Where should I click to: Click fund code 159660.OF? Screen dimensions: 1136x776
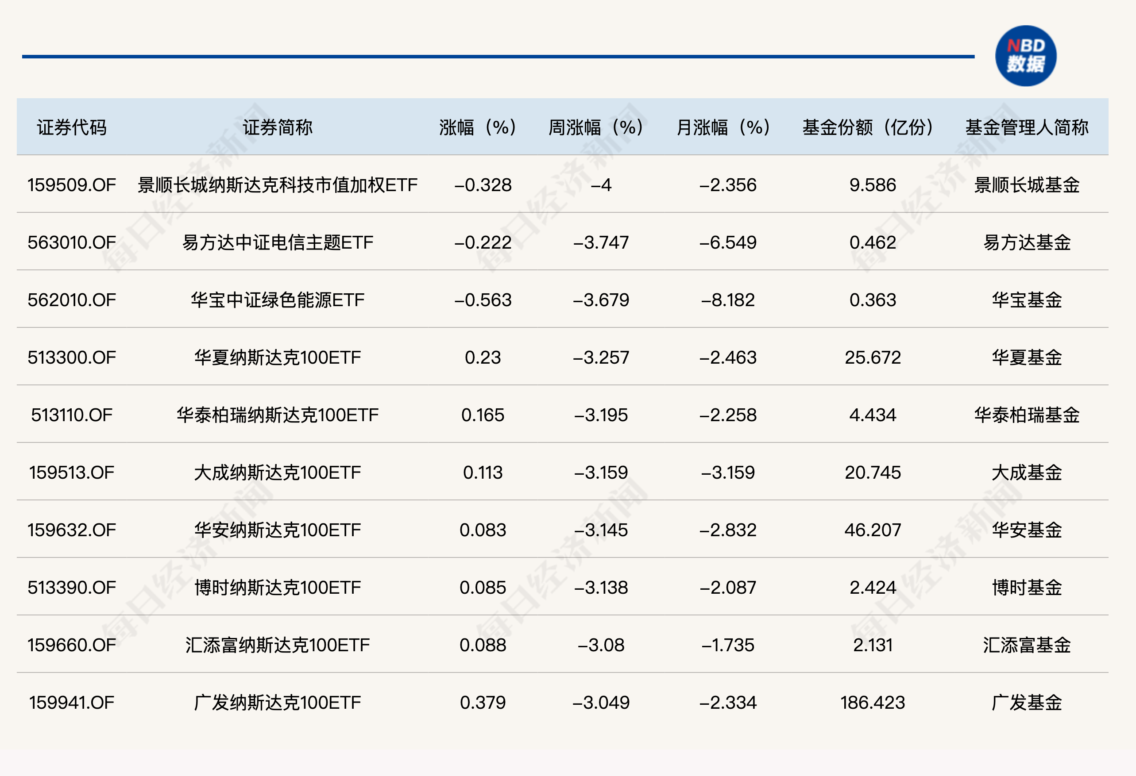(72, 645)
